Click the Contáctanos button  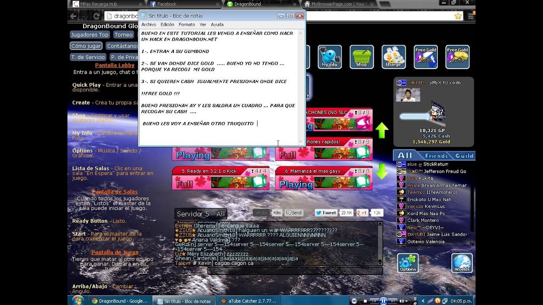pyautogui.click(x=122, y=46)
